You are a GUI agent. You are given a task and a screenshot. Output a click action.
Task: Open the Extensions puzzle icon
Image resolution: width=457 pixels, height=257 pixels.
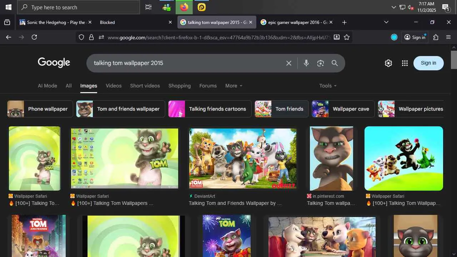436,37
